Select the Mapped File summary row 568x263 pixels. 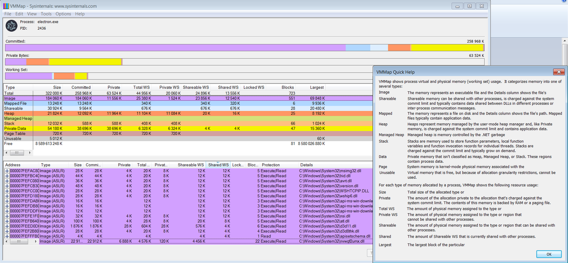click(188, 103)
